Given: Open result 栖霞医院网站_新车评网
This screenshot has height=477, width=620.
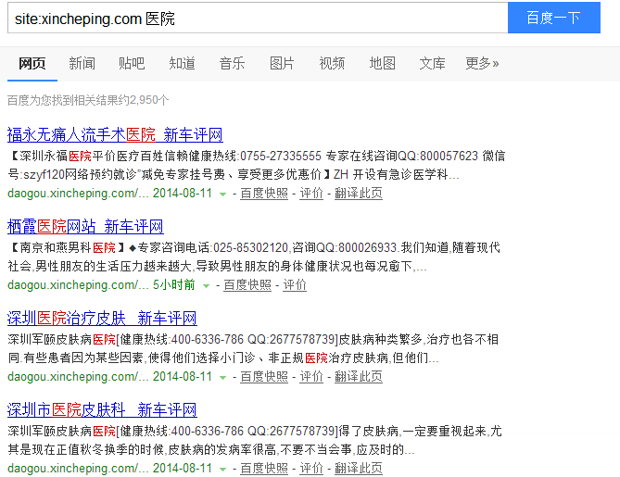Looking at the screenshot, I should (85, 226).
